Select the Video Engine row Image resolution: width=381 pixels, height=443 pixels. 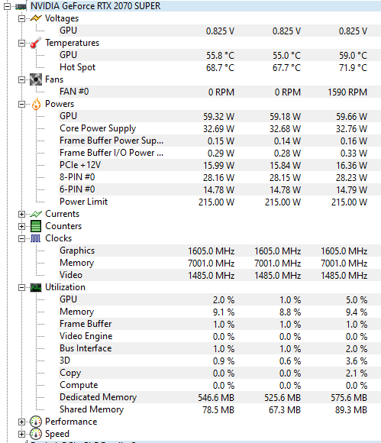pyautogui.click(x=220, y=336)
